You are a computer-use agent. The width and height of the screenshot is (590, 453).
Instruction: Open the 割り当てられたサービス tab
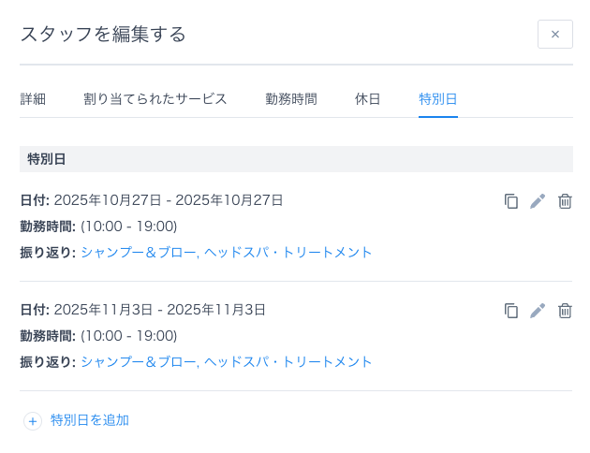(x=155, y=99)
